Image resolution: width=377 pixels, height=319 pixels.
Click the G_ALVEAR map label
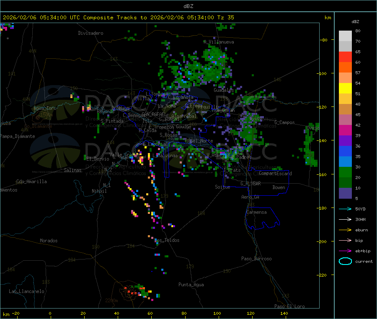pyautogui.click(x=250, y=184)
